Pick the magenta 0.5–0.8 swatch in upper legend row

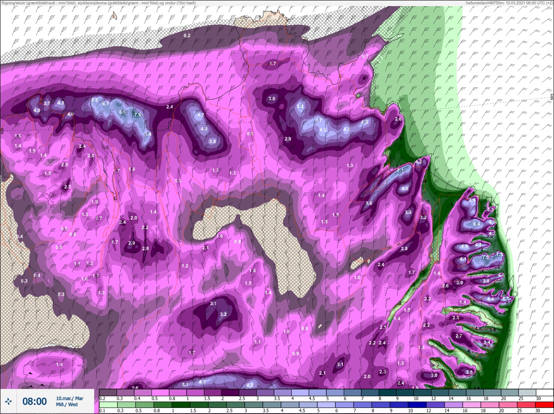pyautogui.click(x=160, y=392)
